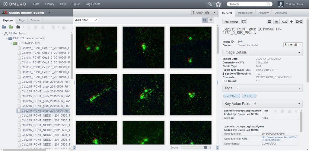Switch to thumbnail grid layout
This screenshot has width=309, height=151.
pos(205,20)
